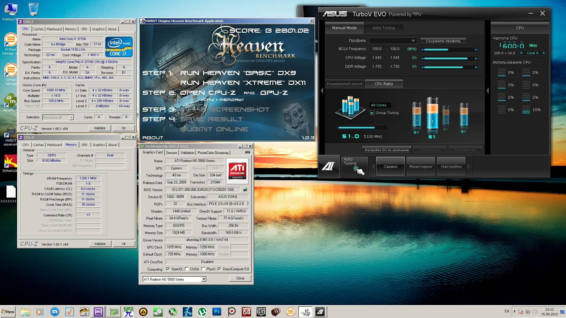Open the AIMP player taskbar icon
The image size is (566, 318).
point(143,312)
